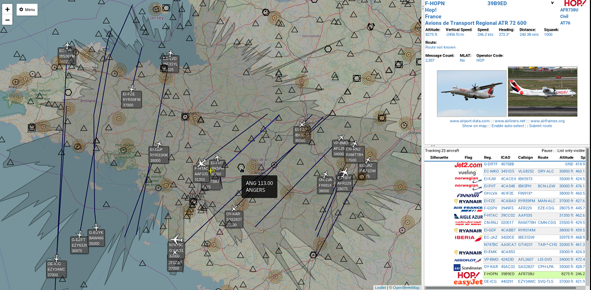The image size is (591, 290).
Task: Sort the list by Altitude column header
Action: [x=566, y=157]
